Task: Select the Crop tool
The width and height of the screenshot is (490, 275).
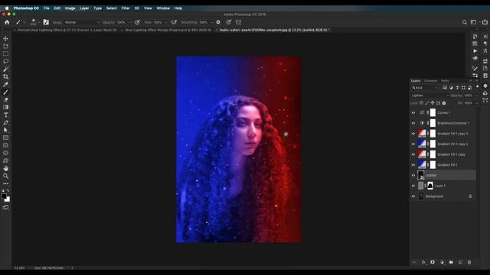Action: pos(5,76)
